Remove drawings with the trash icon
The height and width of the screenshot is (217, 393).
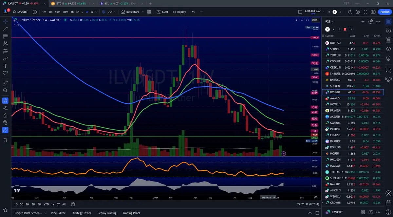pyautogui.click(x=5, y=140)
